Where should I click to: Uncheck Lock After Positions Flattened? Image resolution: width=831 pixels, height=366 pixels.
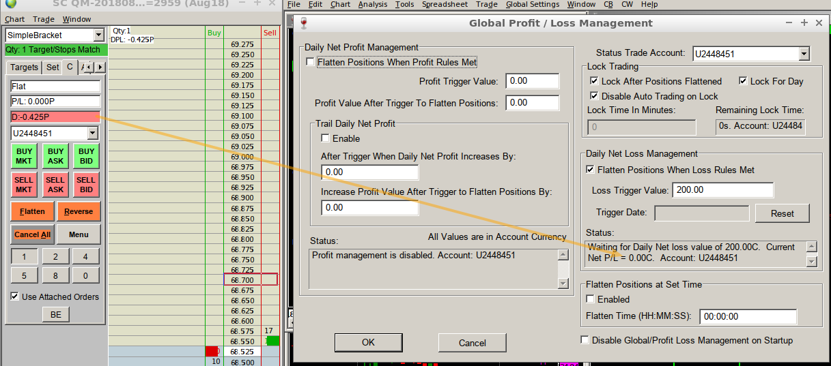595,81
